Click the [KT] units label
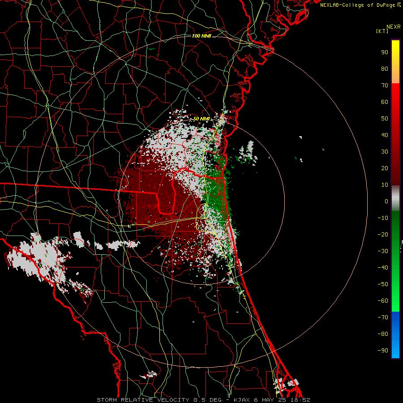Screen dimensions: 403x403 [382, 31]
